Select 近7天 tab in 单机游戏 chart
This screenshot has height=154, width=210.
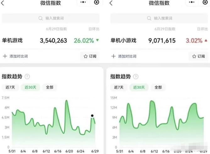pos(10,87)
